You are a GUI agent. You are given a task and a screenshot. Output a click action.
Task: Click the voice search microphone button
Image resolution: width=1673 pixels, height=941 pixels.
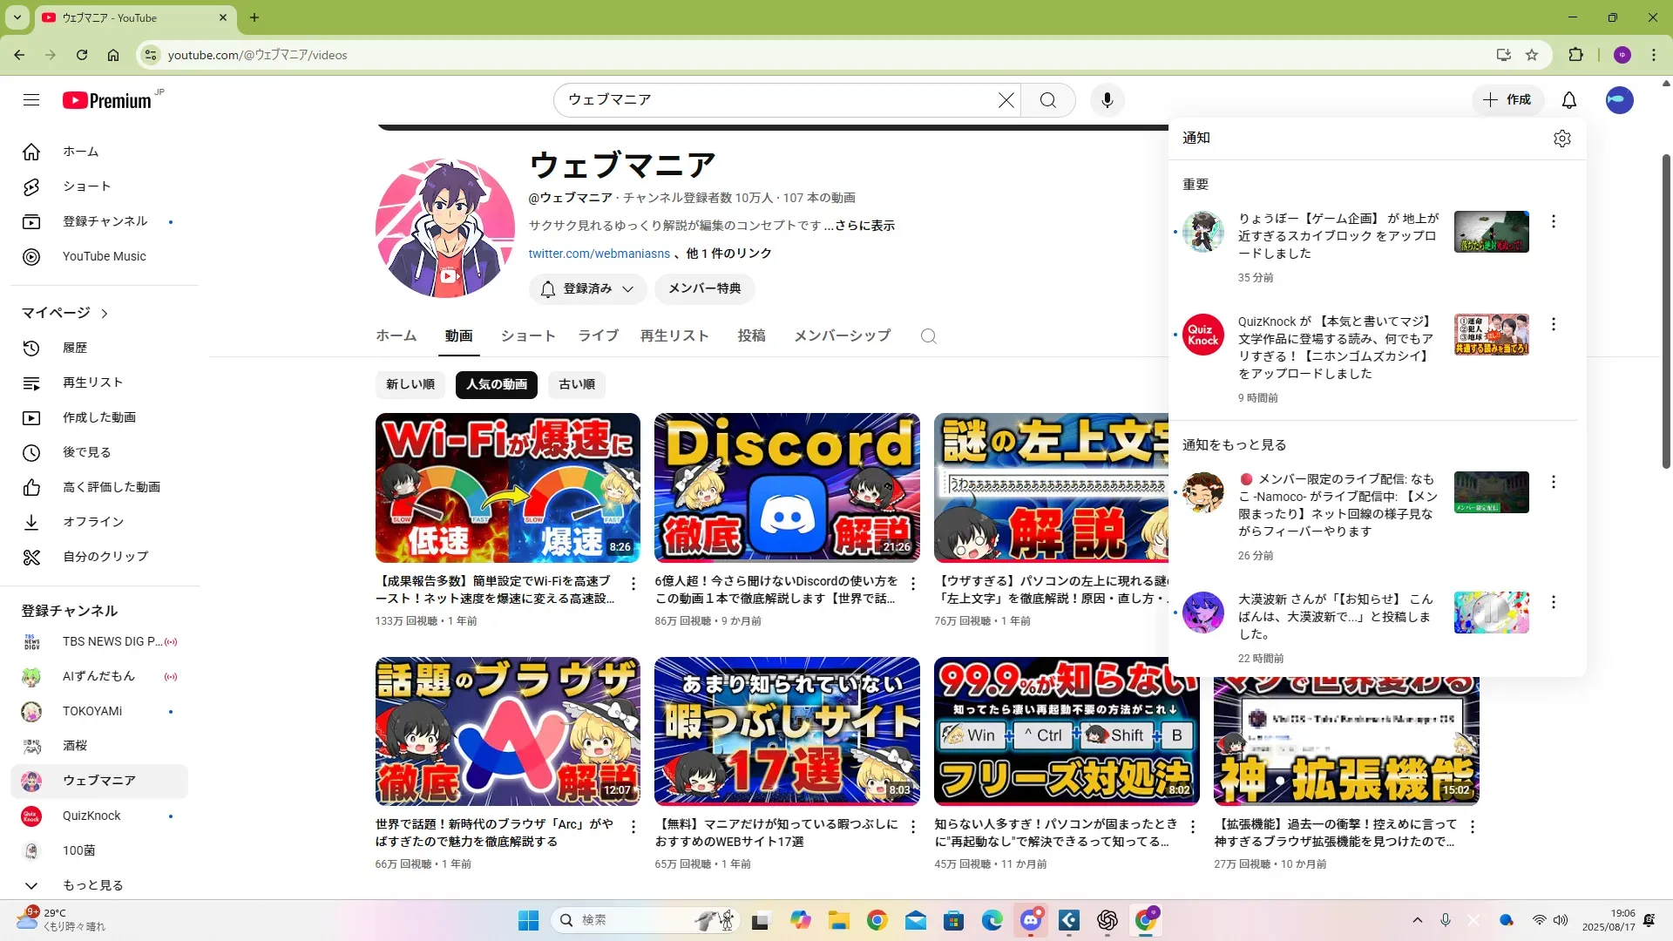pyautogui.click(x=1107, y=100)
